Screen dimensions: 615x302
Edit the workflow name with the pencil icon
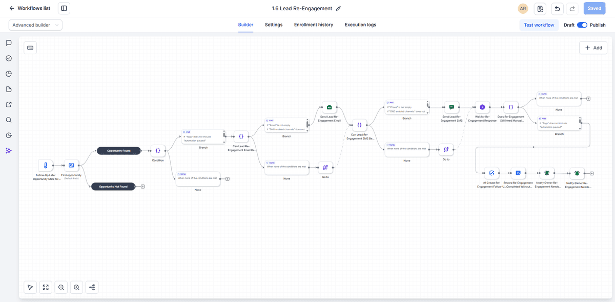tap(338, 8)
